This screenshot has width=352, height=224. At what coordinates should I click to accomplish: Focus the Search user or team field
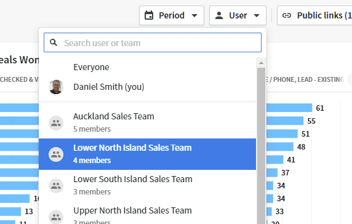pos(153,42)
